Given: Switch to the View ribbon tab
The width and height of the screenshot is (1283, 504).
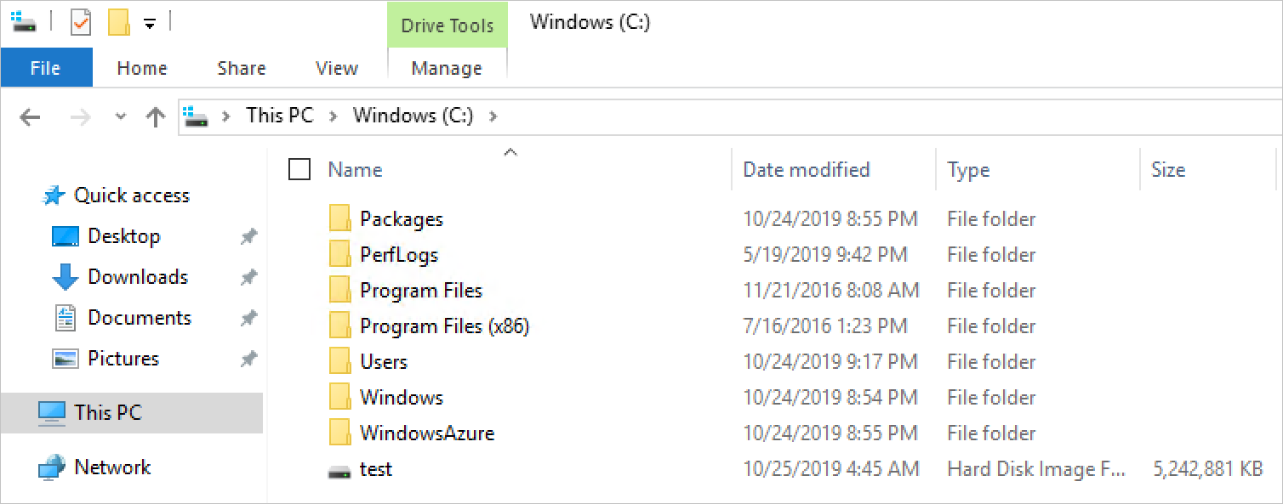Looking at the screenshot, I should tap(336, 67).
